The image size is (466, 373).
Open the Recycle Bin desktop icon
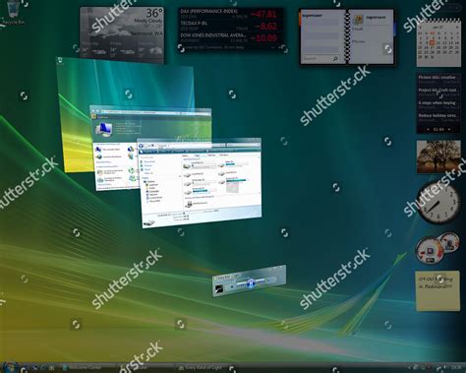tap(13, 13)
